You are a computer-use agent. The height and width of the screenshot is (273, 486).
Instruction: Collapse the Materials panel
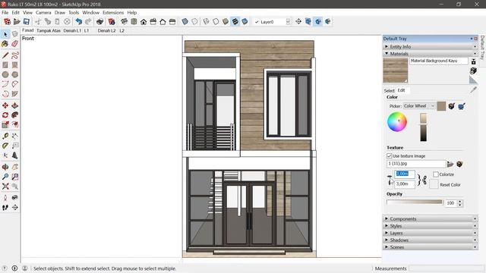tap(387, 54)
